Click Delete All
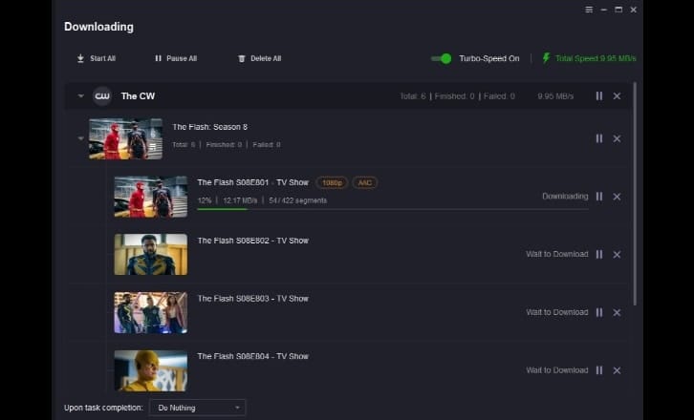 pyautogui.click(x=259, y=58)
